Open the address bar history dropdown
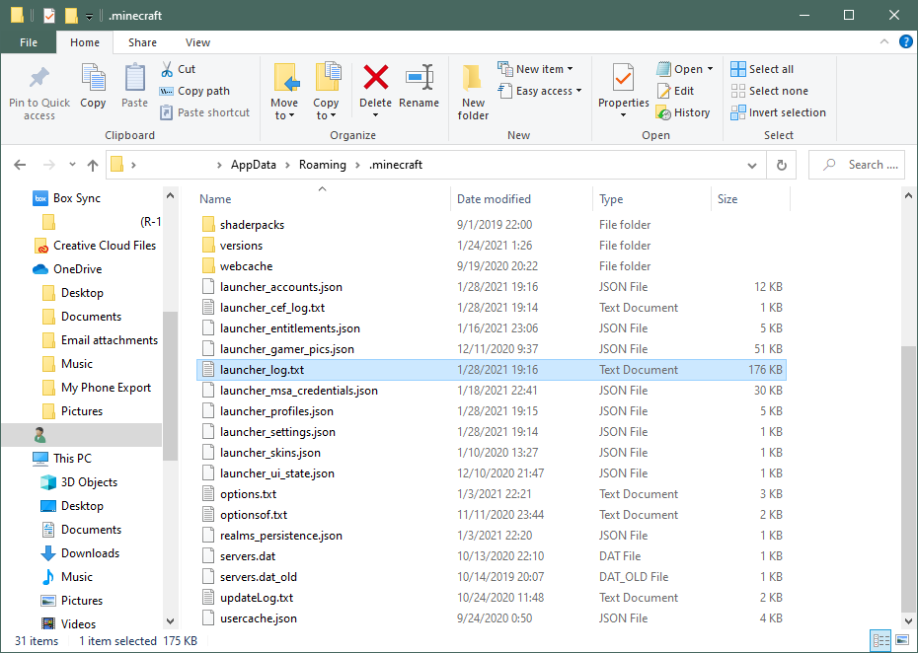This screenshot has width=918, height=653. pyautogui.click(x=752, y=165)
